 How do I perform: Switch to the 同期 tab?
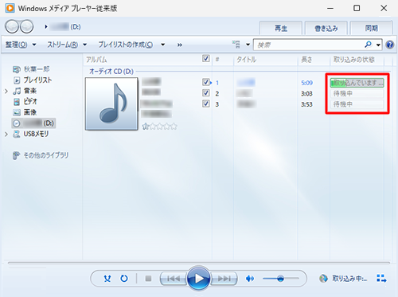point(371,28)
